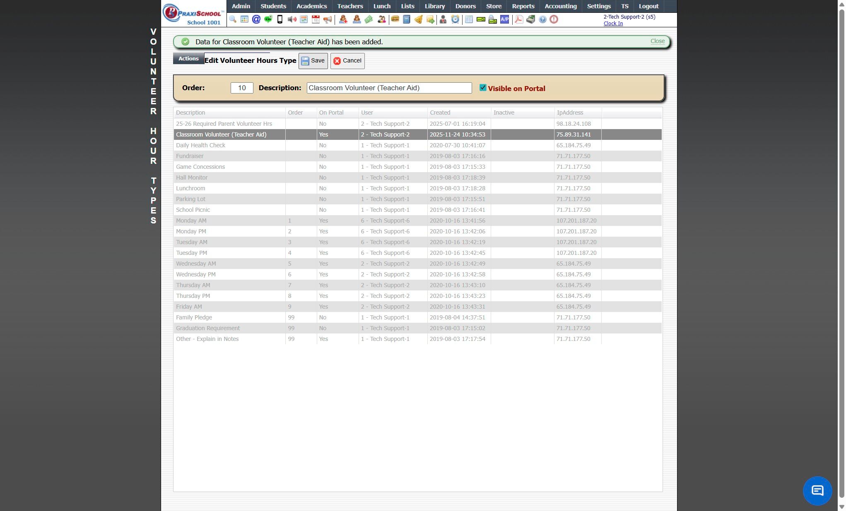The image size is (846, 511).
Task: Click the PDF document icon
Action: (518, 19)
